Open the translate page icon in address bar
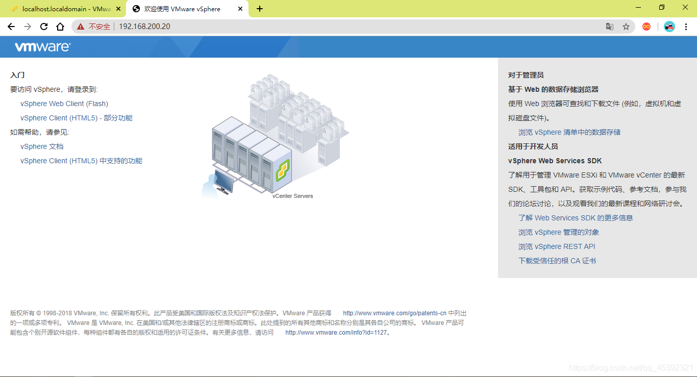Image resolution: width=697 pixels, height=377 pixels. pos(610,27)
